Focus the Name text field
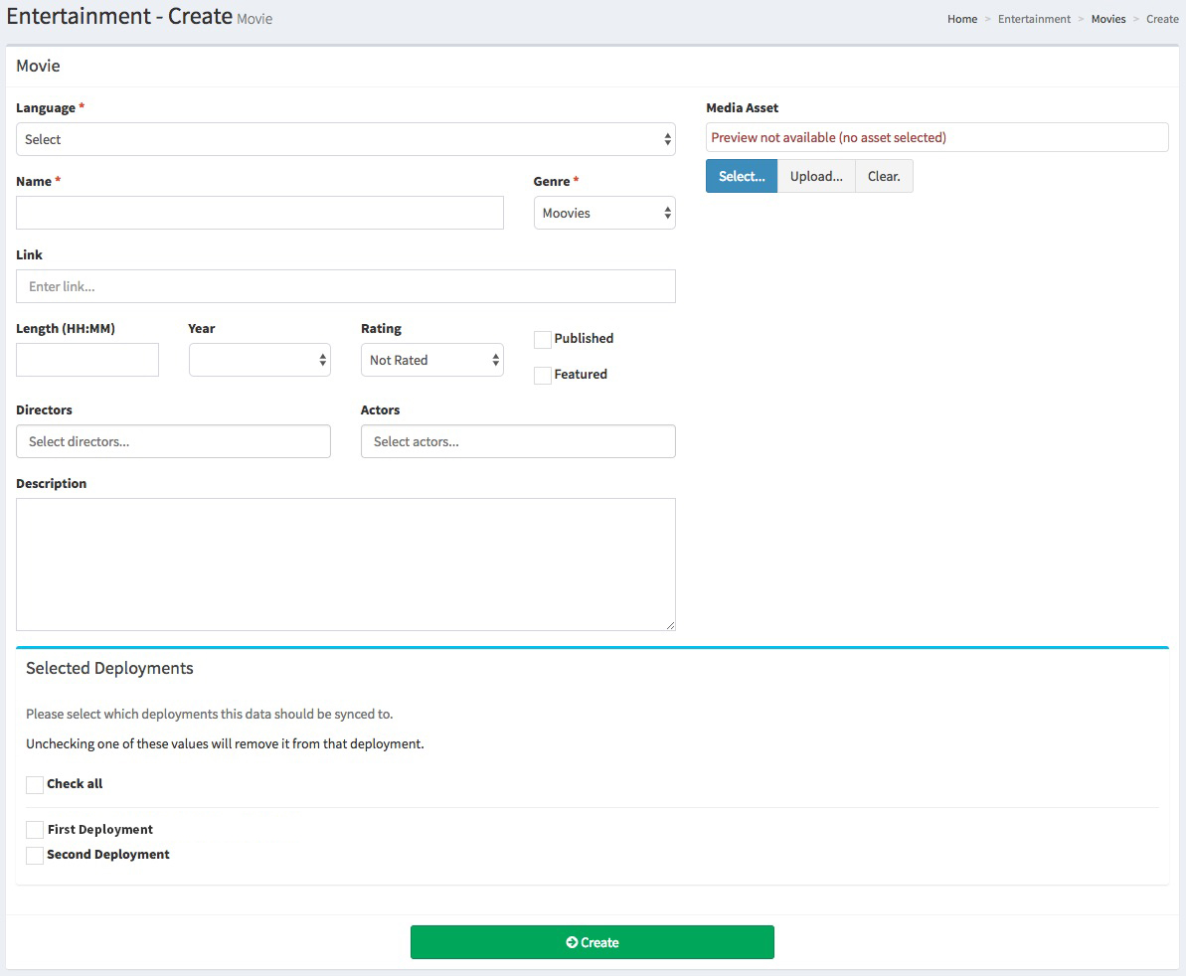Screen dimensions: 1186x976 [259, 213]
